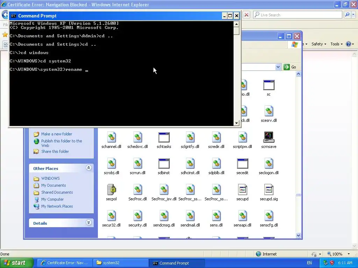Click the red security shield tray icon
The height and width of the screenshot is (268, 358).
click(332, 263)
